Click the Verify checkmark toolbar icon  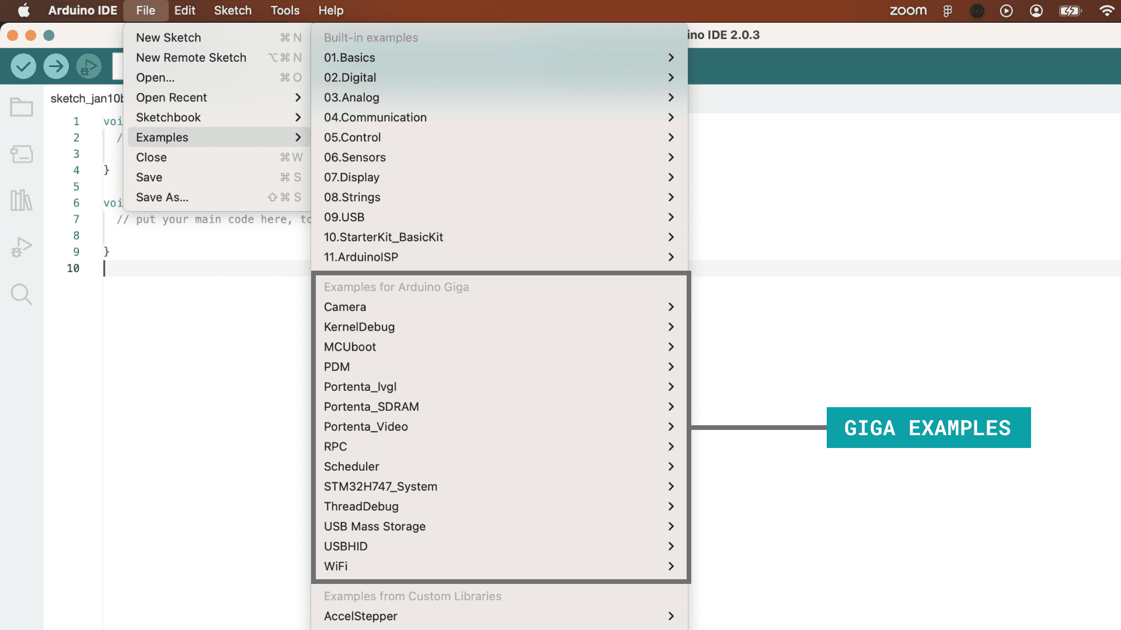coord(23,66)
